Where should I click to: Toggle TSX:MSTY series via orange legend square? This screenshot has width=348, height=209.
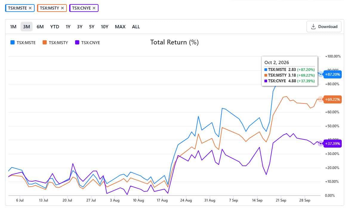tap(44, 42)
